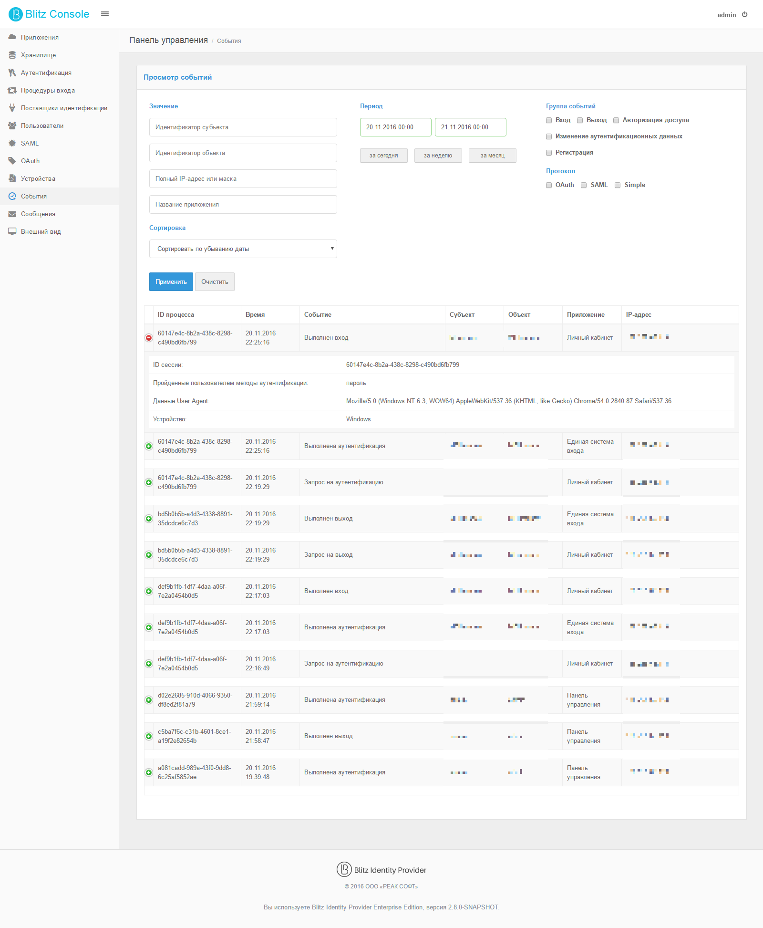Click the Mozilla/5.0 User Agent value
This screenshot has height=928, width=763.
pyautogui.click(x=509, y=401)
